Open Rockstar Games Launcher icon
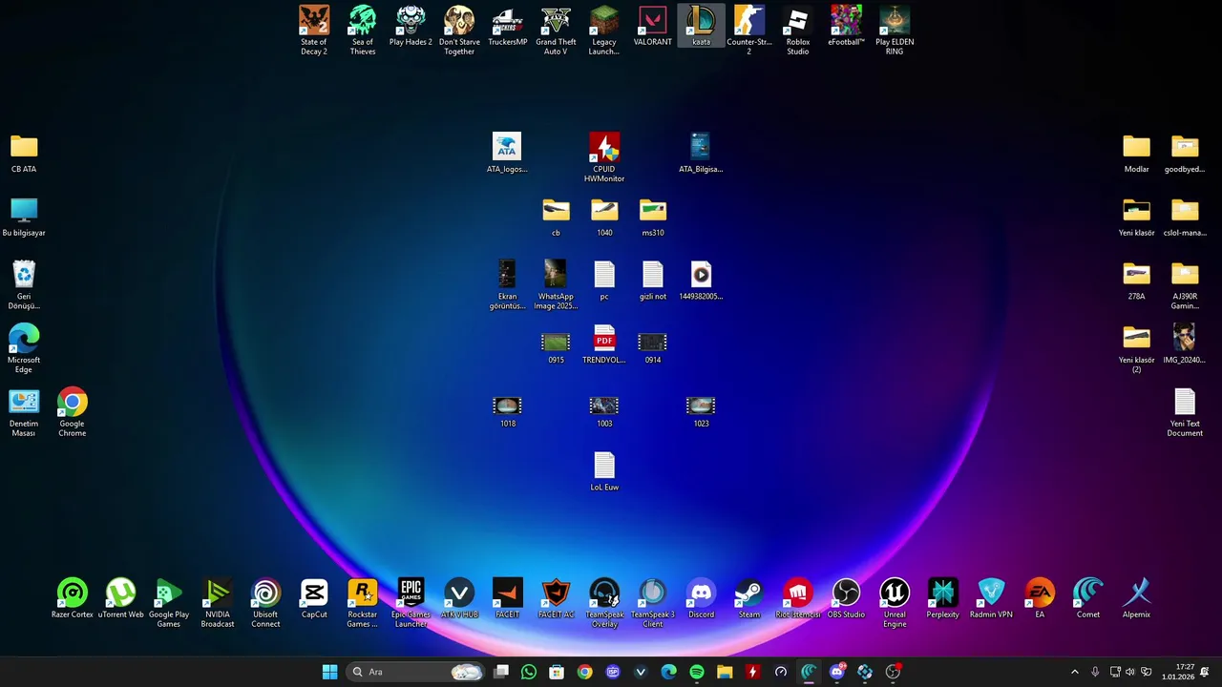 [363, 603]
